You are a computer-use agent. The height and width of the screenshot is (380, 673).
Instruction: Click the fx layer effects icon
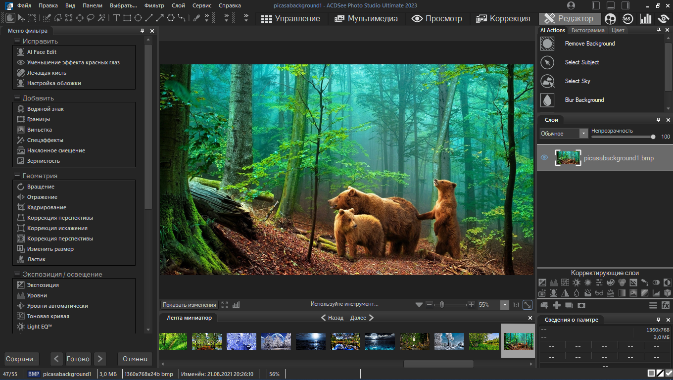(666, 305)
